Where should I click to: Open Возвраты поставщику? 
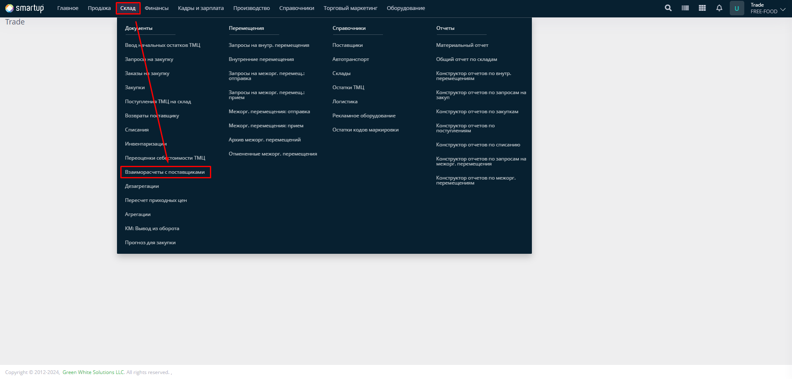click(x=152, y=116)
